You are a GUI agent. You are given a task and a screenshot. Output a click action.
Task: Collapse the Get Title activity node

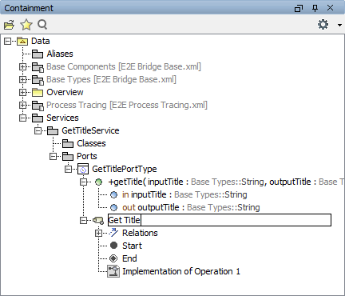click(84, 220)
